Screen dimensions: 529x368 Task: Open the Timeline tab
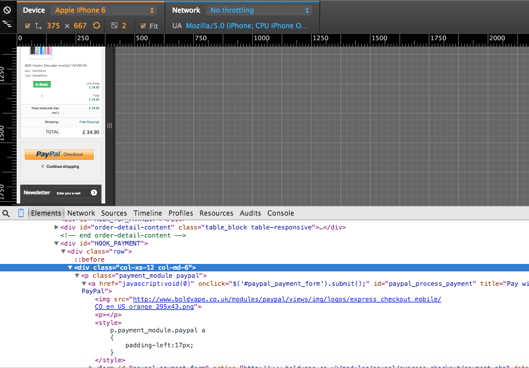pos(148,213)
